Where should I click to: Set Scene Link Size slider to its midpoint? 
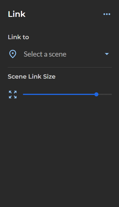coord(67,94)
